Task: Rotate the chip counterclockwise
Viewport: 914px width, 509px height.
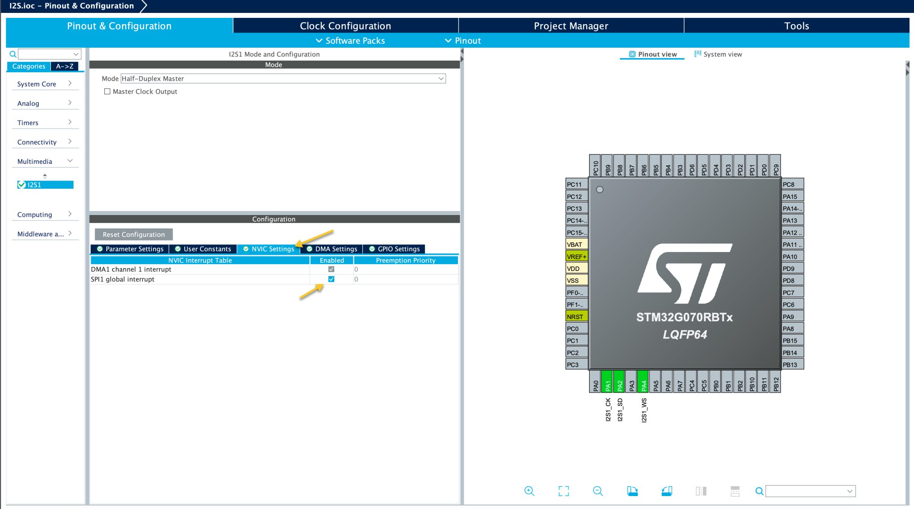Action: point(667,491)
